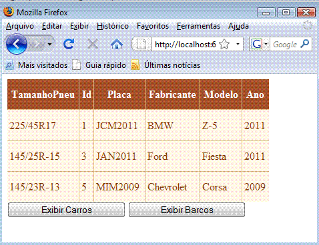Click the Corsa model cell

tap(221, 187)
